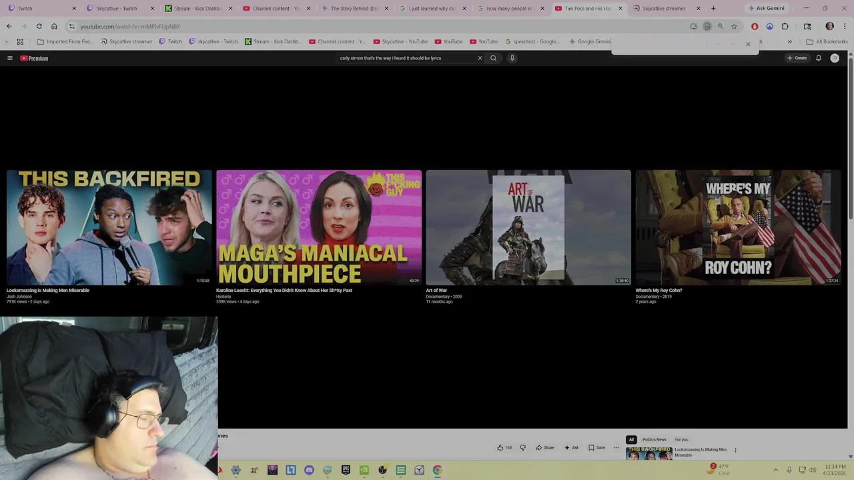The image size is (854, 480).
Task: Select the For you filter chip
Action: coord(681,439)
